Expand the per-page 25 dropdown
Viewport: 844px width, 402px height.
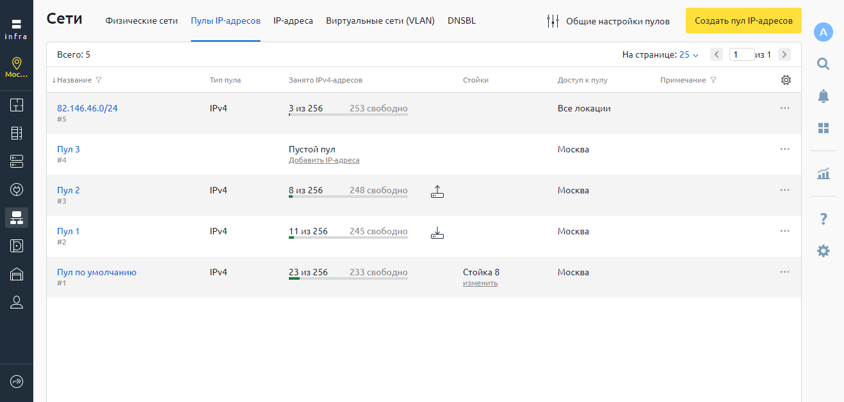(x=688, y=55)
